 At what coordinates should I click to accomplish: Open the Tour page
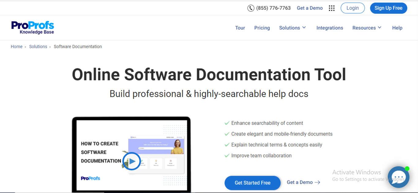pos(240,28)
